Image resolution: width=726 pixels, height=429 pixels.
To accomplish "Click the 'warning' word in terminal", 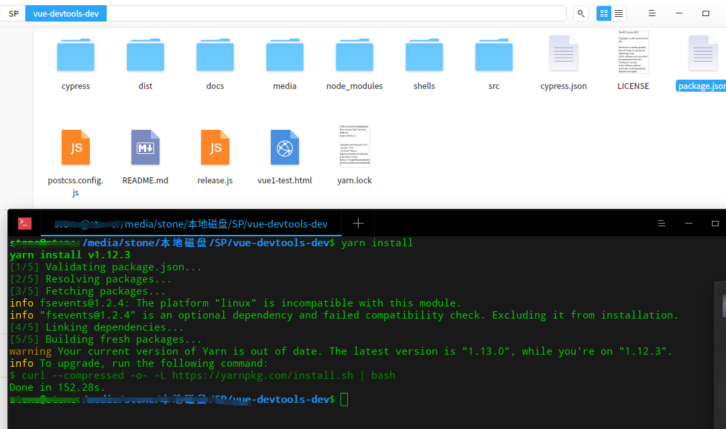I will (x=31, y=351).
